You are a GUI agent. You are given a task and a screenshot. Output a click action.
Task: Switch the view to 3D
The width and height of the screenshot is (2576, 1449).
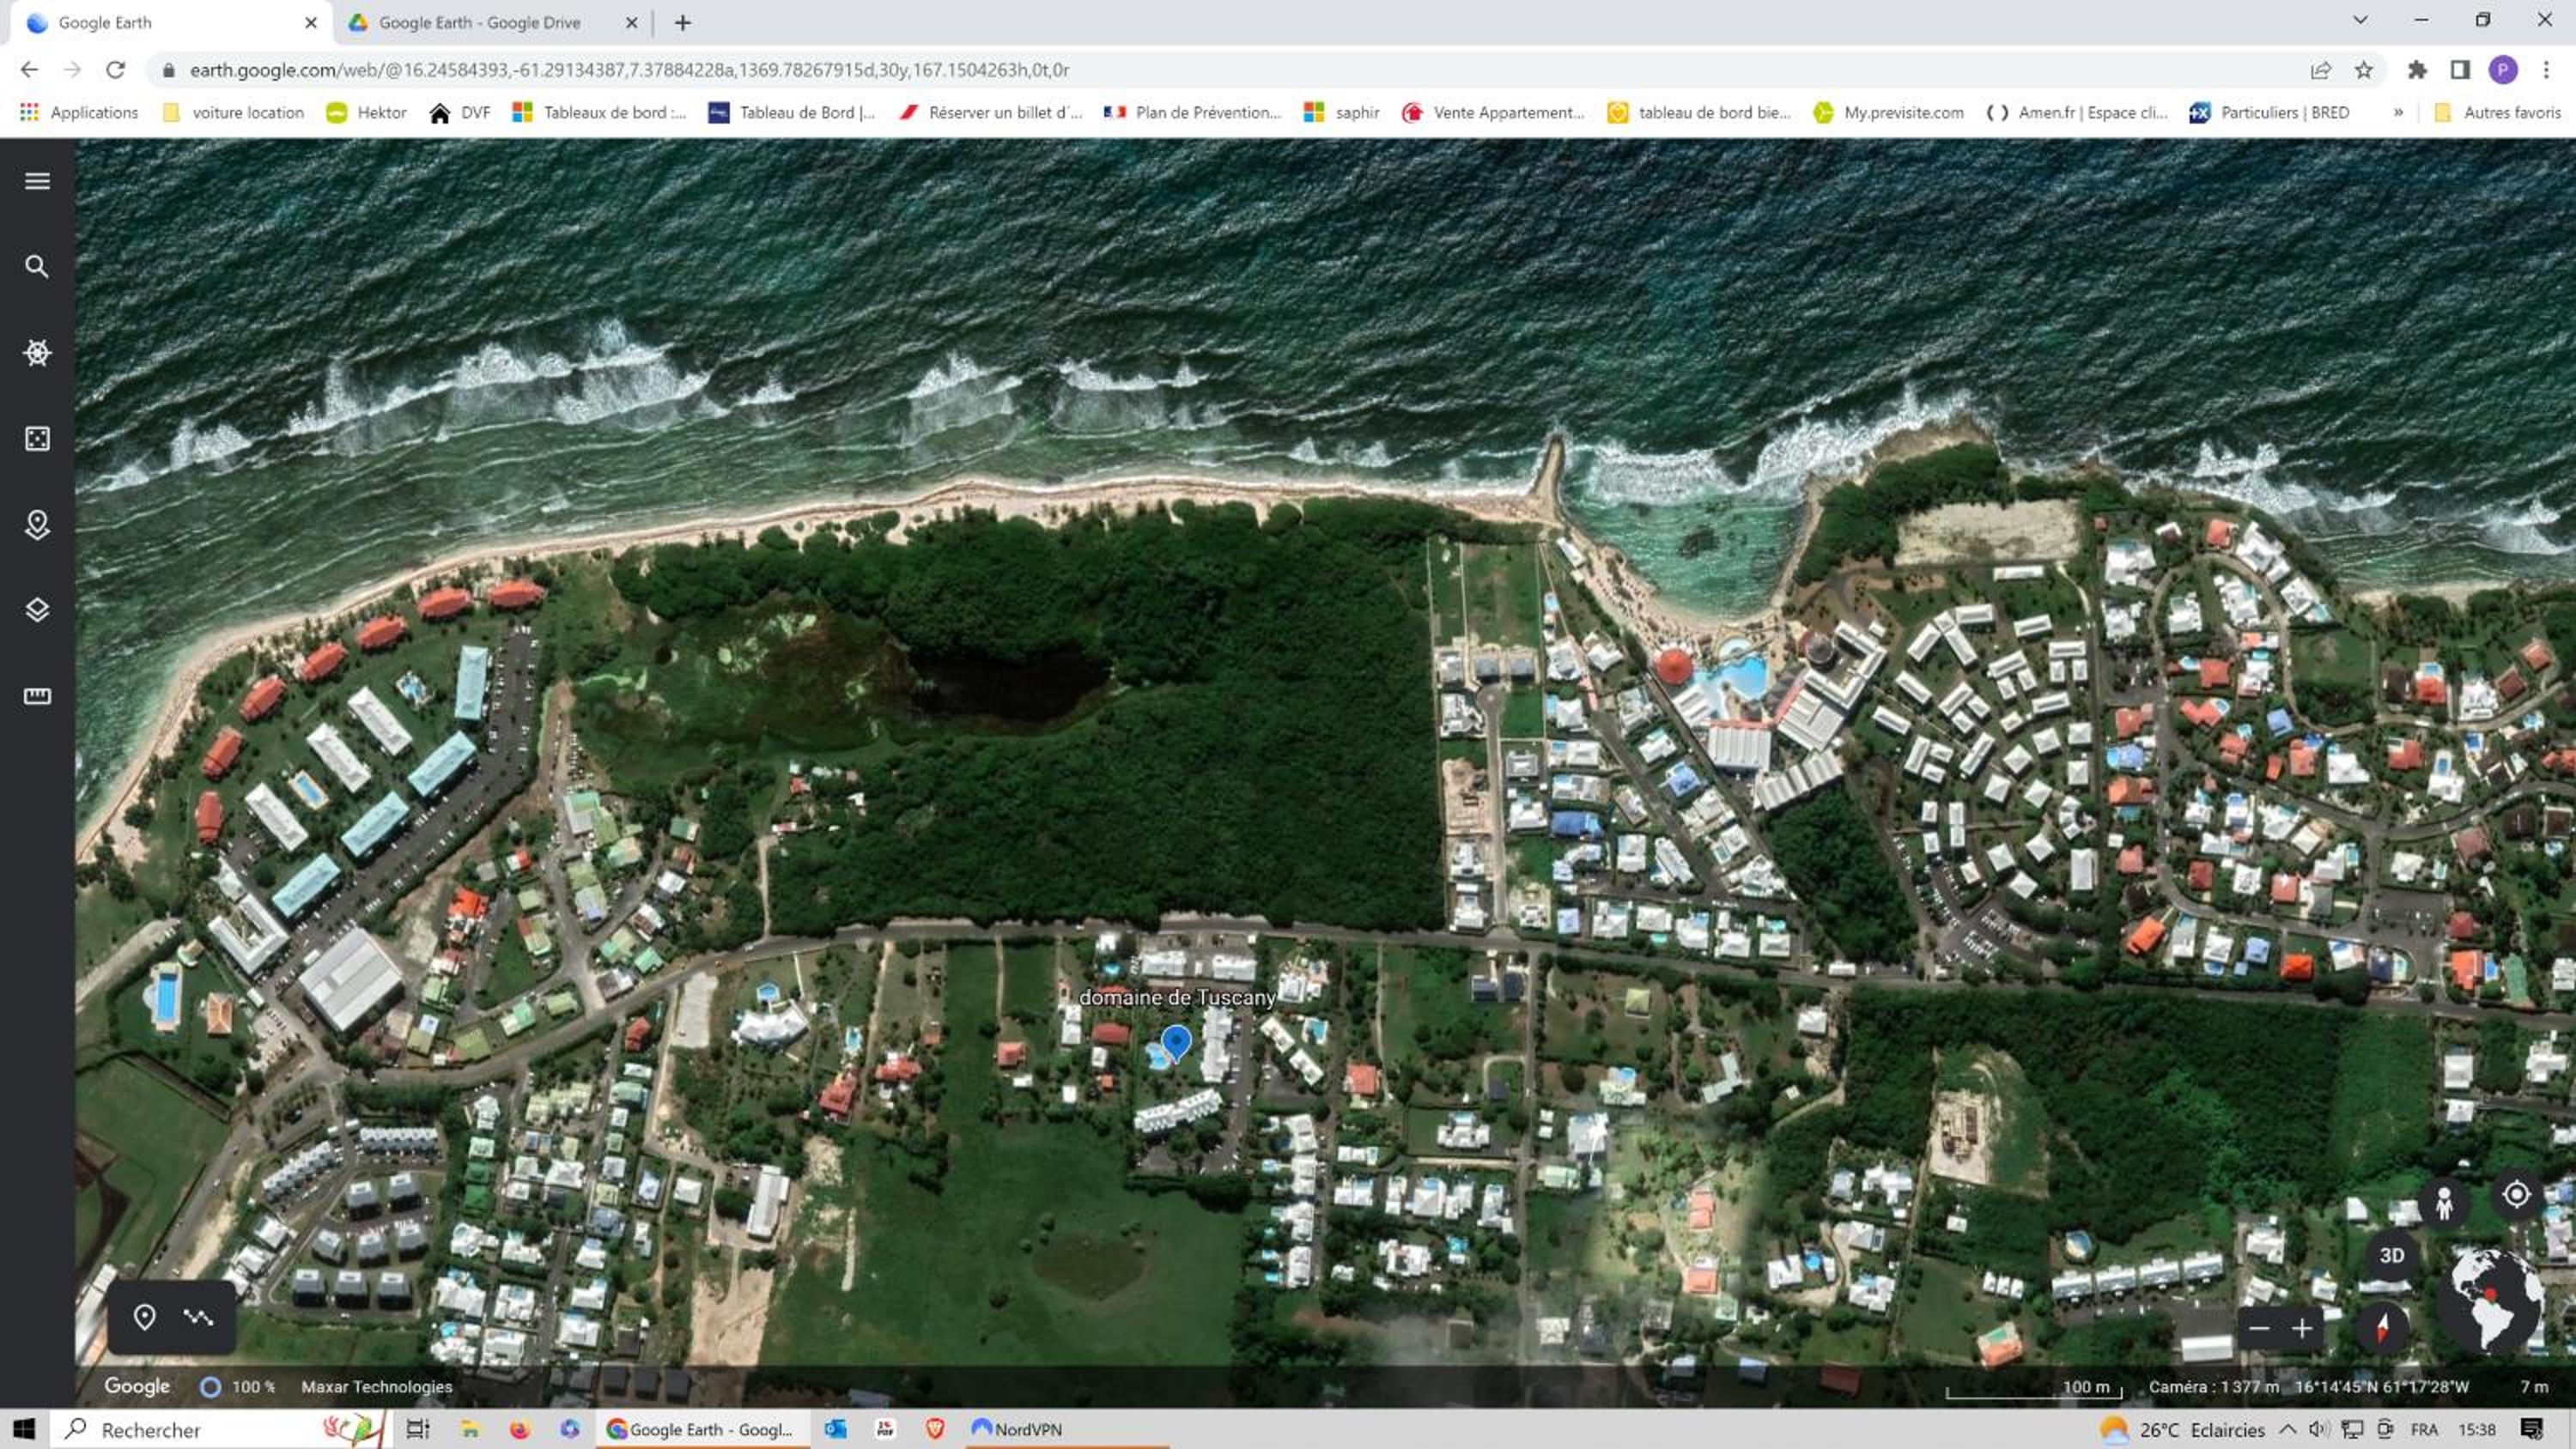pyautogui.click(x=2391, y=1256)
